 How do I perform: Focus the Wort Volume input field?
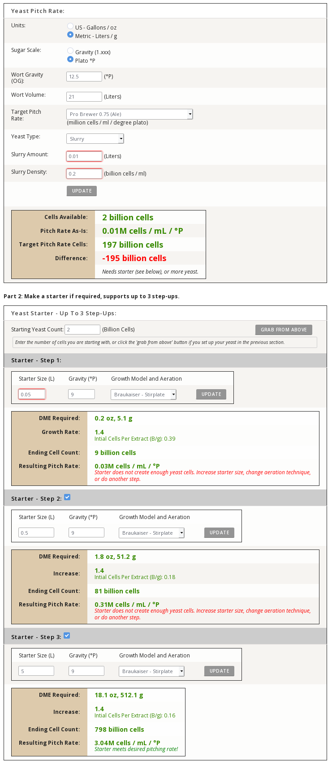point(84,97)
